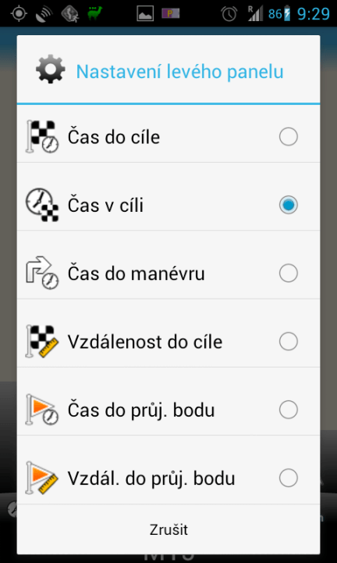Select the Čas do cíle radio button
This screenshot has height=563, width=337.
(x=289, y=137)
